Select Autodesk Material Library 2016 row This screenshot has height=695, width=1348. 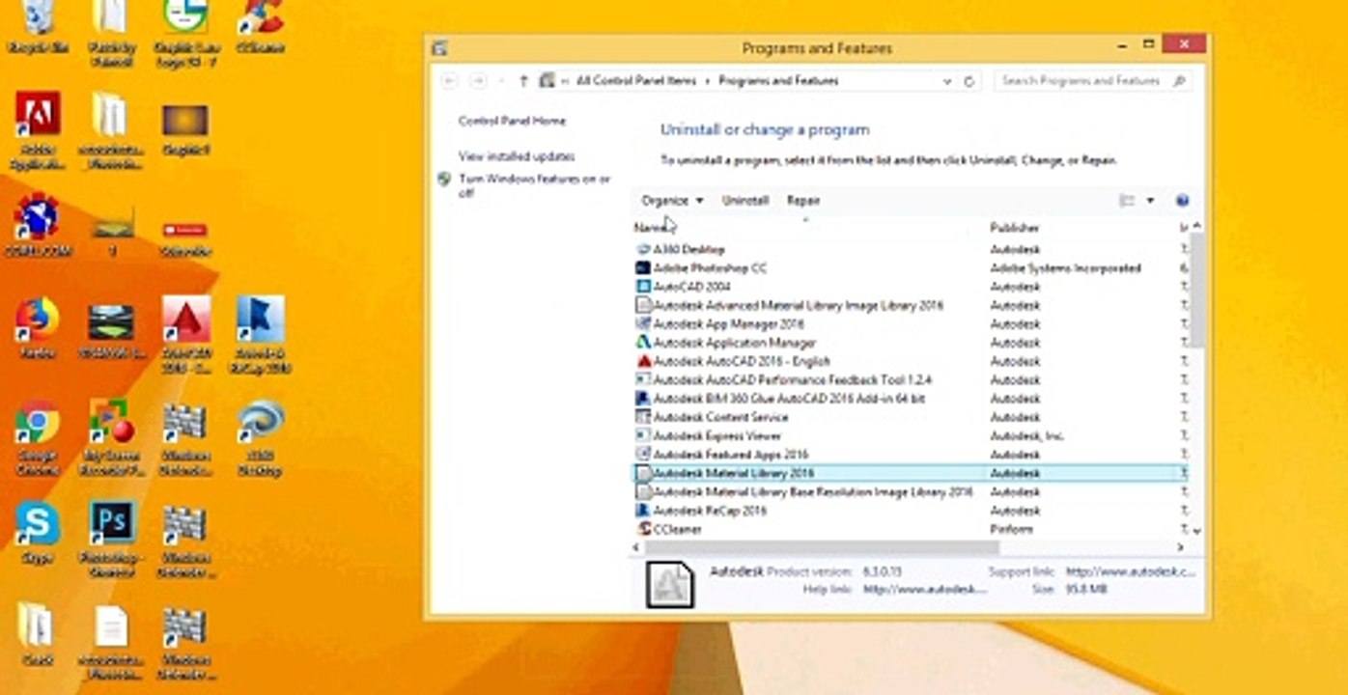910,473
